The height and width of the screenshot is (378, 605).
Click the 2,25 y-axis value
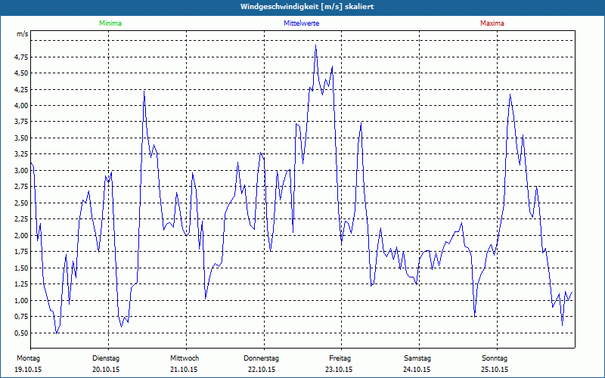(22, 219)
